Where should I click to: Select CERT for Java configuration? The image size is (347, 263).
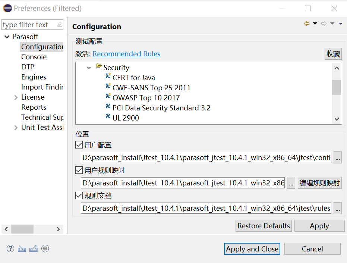[x=134, y=78]
